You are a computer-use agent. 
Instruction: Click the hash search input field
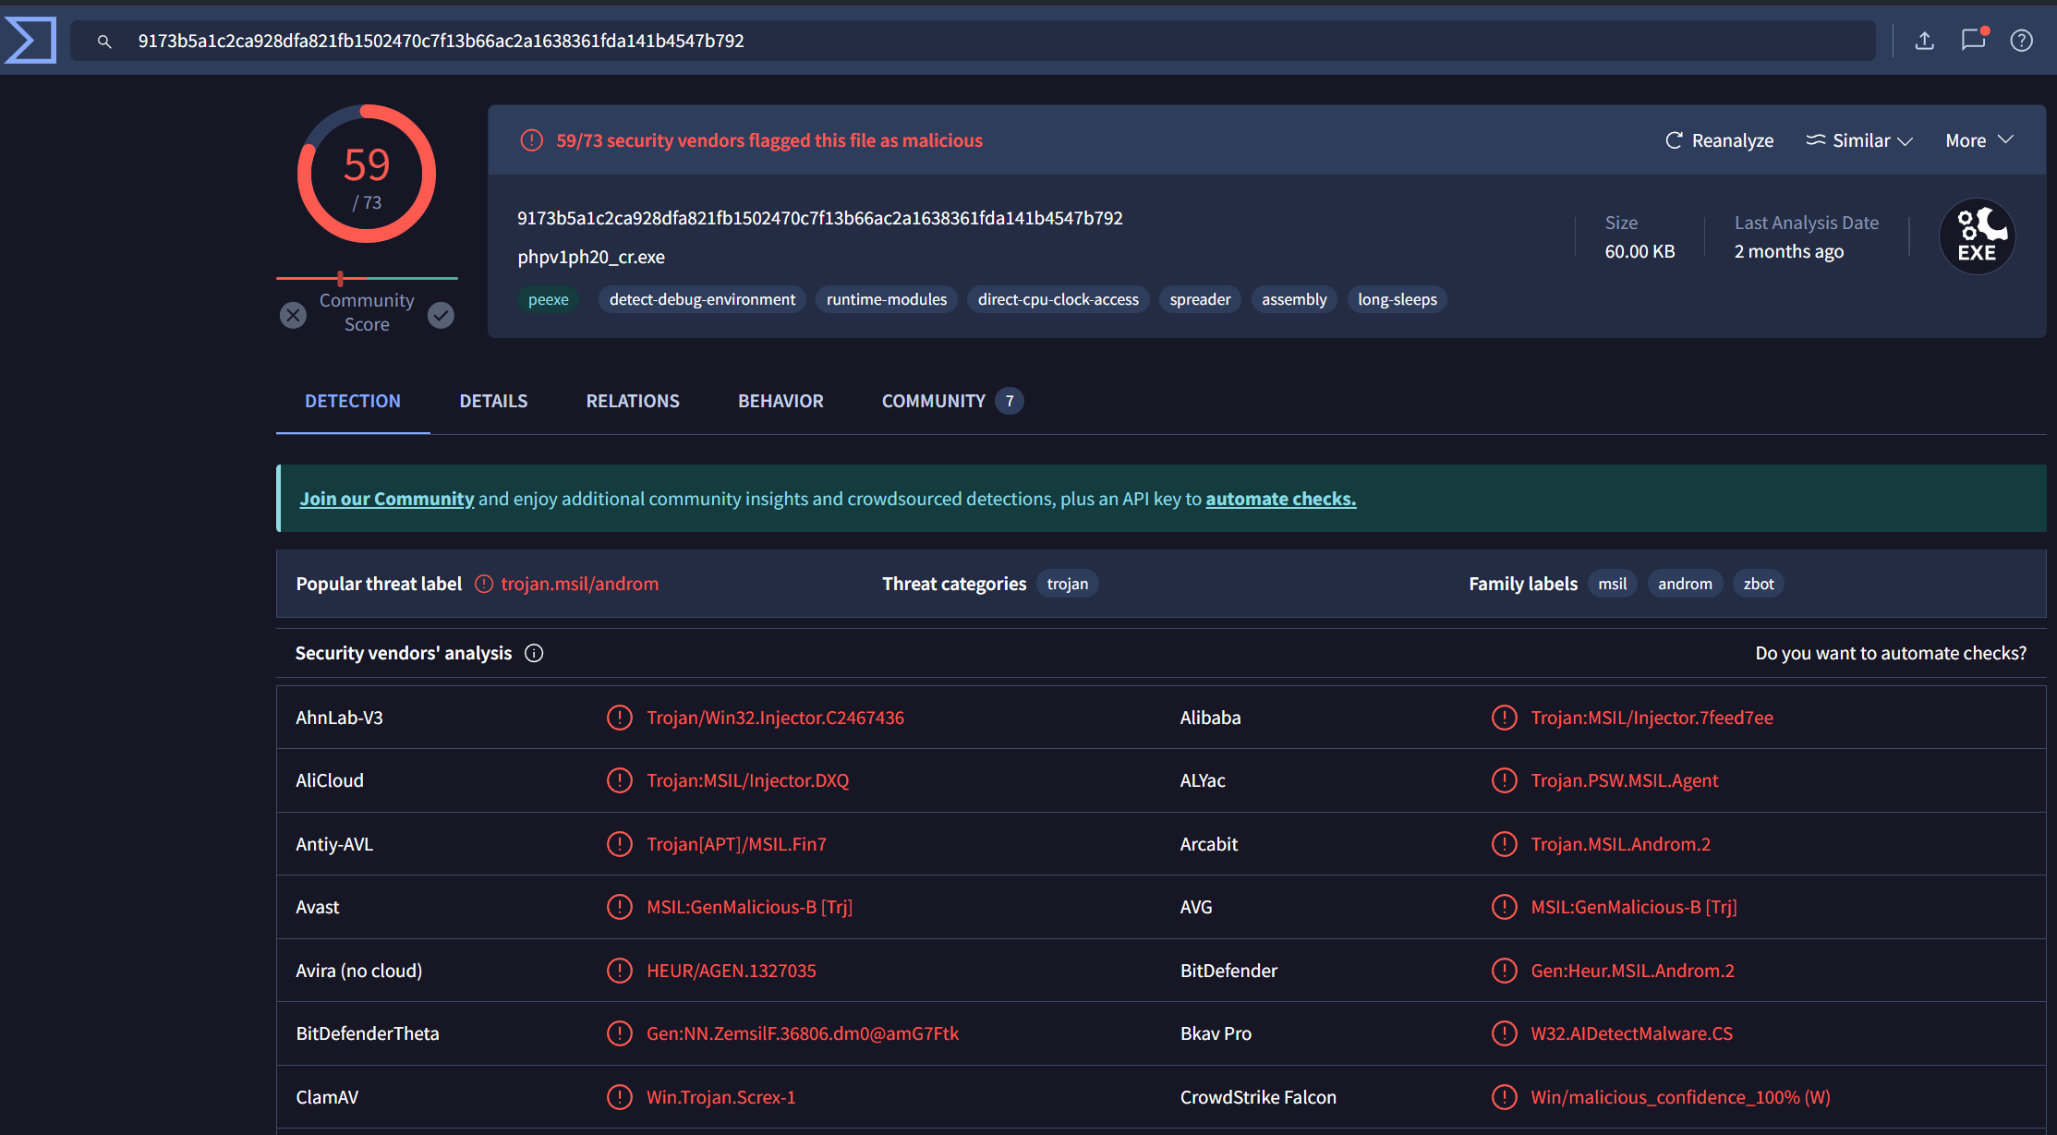tap(974, 41)
